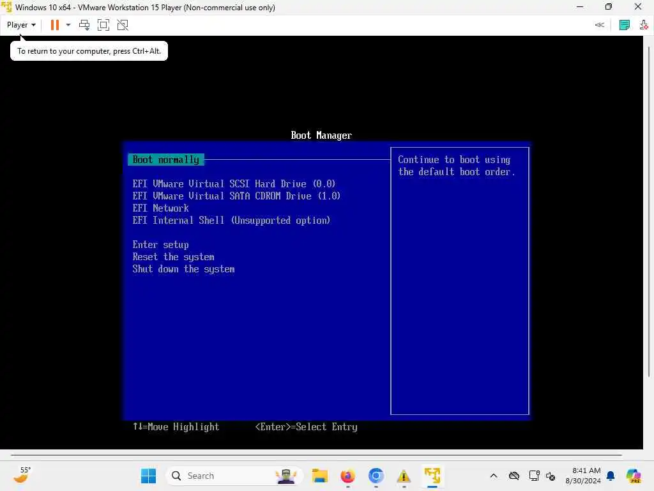Click the Move Highlight hint text

tap(176, 426)
